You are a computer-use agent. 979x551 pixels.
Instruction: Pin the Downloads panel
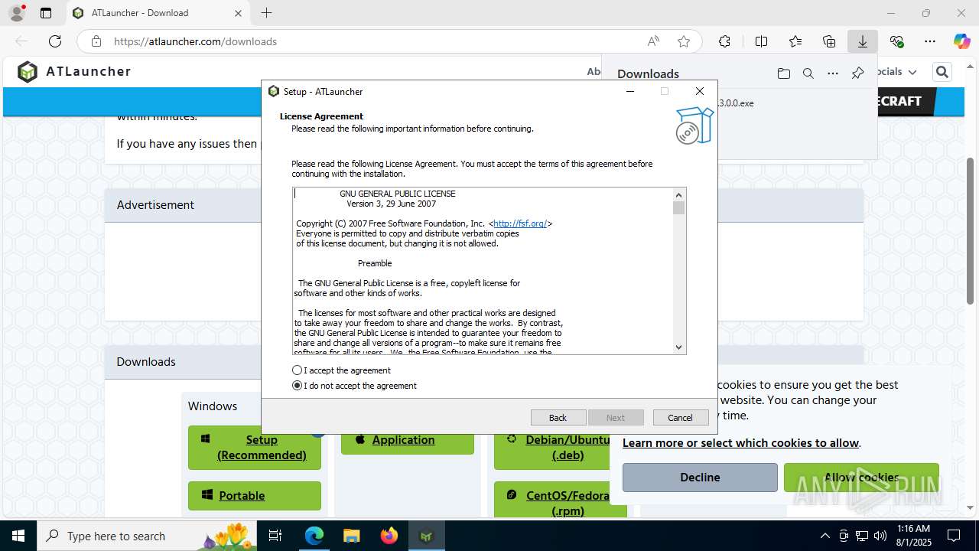(857, 73)
